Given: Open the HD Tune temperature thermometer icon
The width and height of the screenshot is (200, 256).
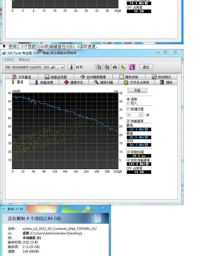Looking at the screenshot, I should tap(71, 67).
